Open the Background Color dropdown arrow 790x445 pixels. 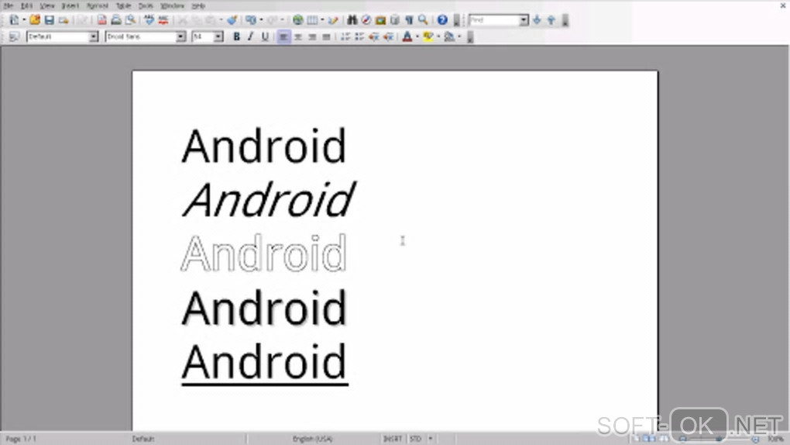[459, 37]
